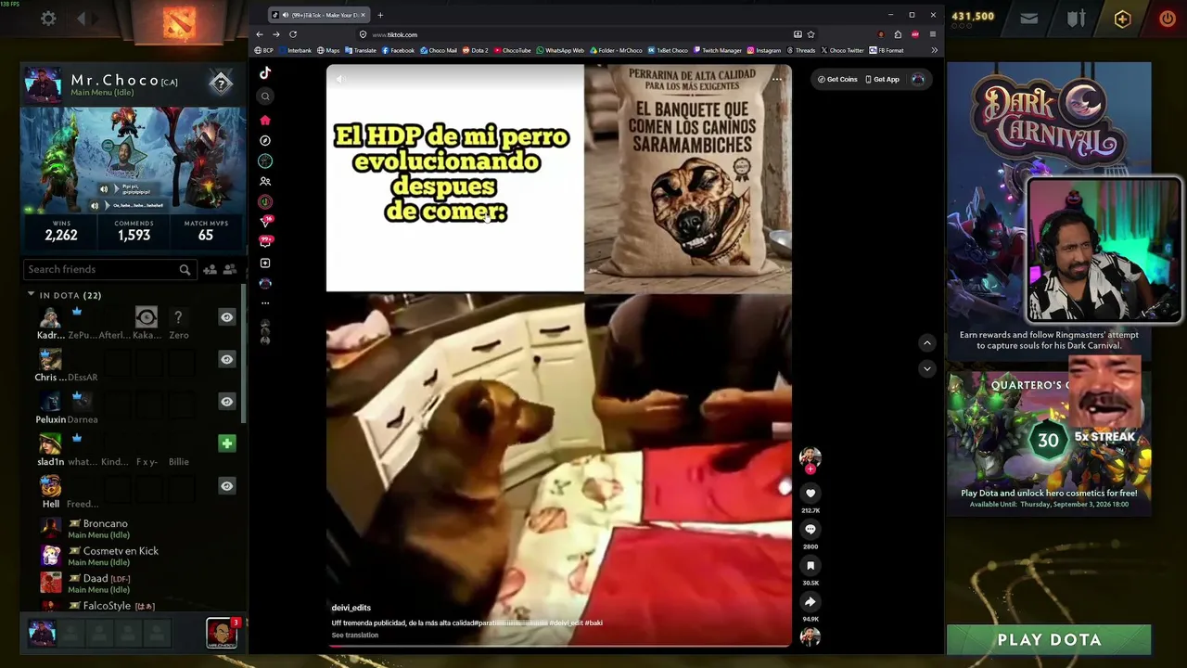
Task: Open TikTok messages icon with 99+ badge
Action: click(x=266, y=242)
